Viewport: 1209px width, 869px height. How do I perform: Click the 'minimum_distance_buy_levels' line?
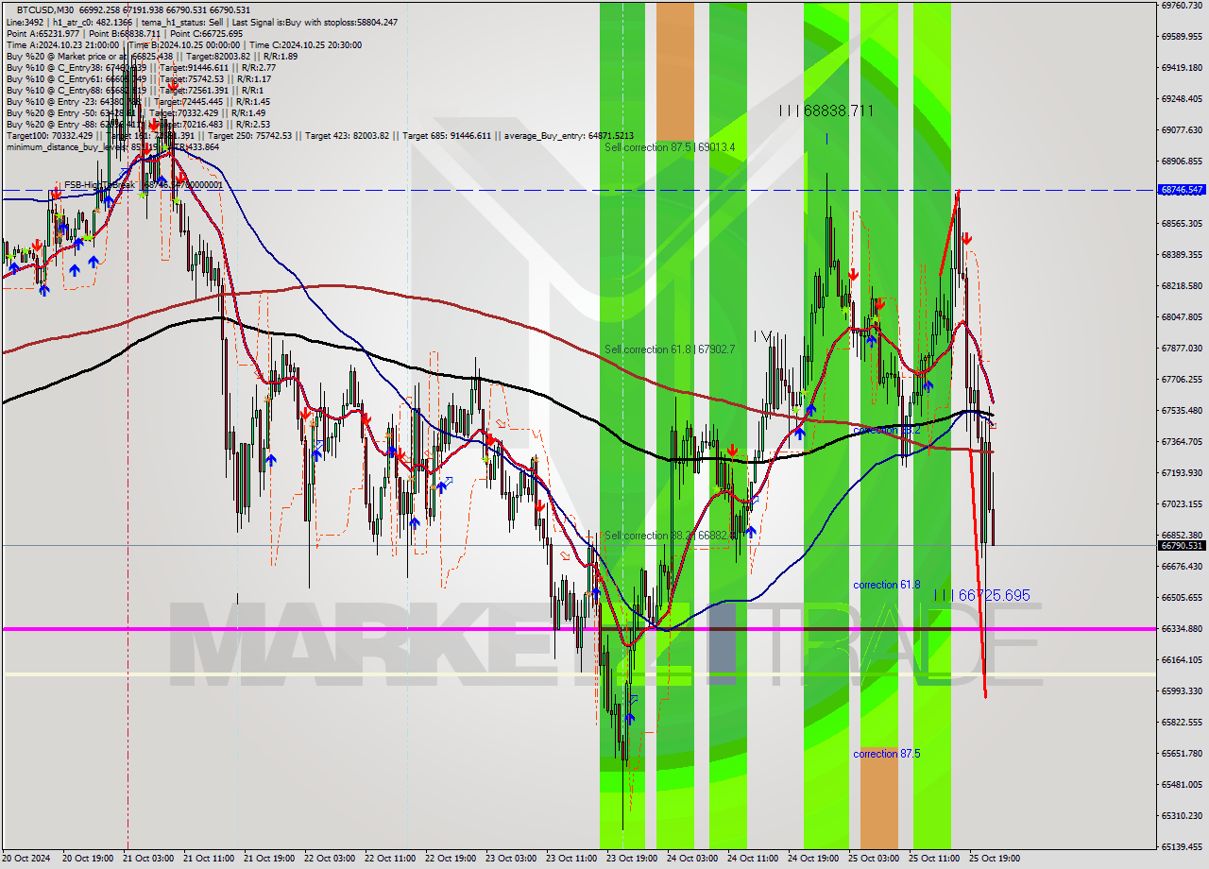tap(112, 146)
